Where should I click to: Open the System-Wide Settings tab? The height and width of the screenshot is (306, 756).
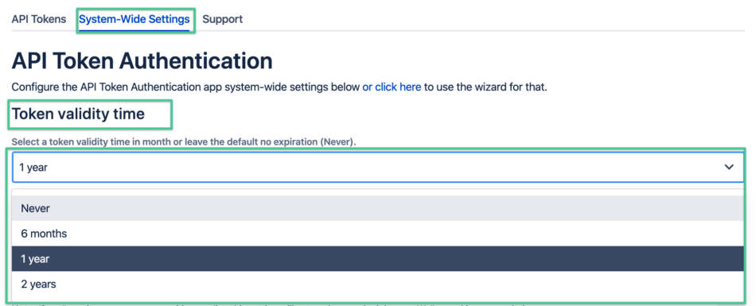tap(134, 19)
